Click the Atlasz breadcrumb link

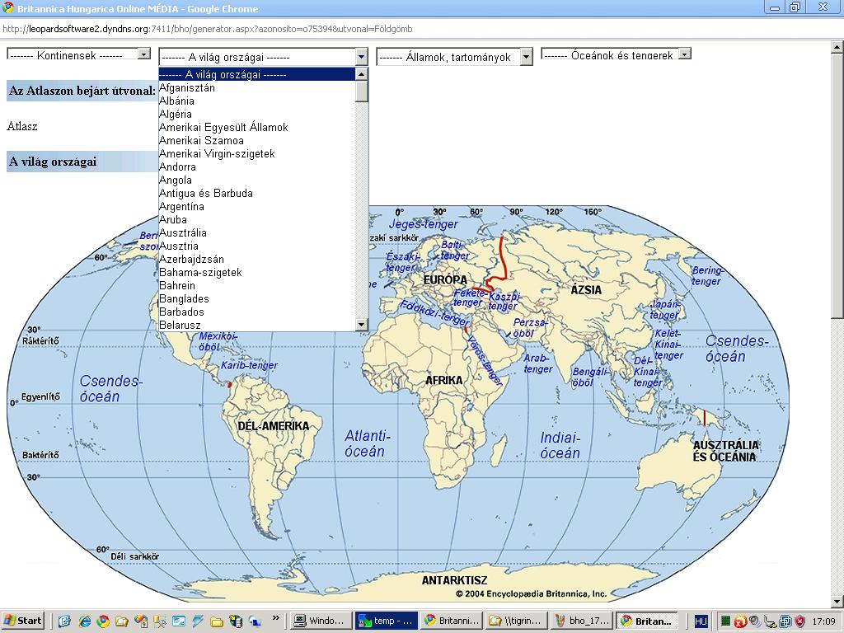coord(22,126)
